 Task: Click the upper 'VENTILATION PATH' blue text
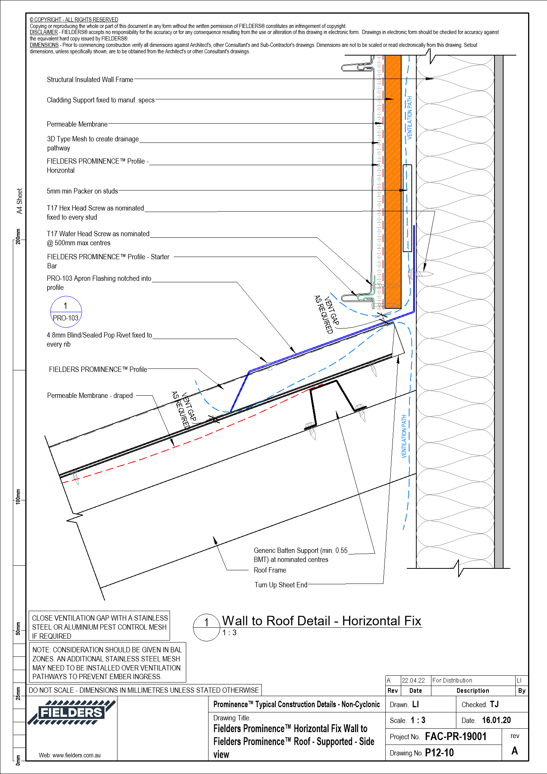[409, 117]
